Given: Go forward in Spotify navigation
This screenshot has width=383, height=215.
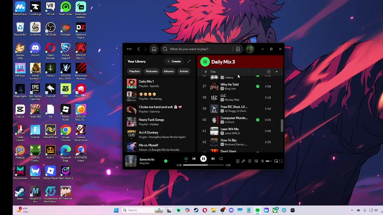Looking at the screenshot, I should [145, 49].
